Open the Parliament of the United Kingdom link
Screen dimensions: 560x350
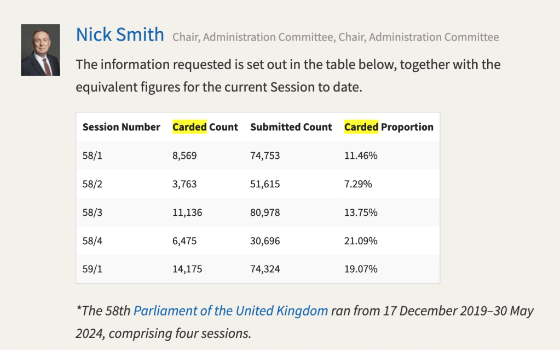click(x=230, y=311)
